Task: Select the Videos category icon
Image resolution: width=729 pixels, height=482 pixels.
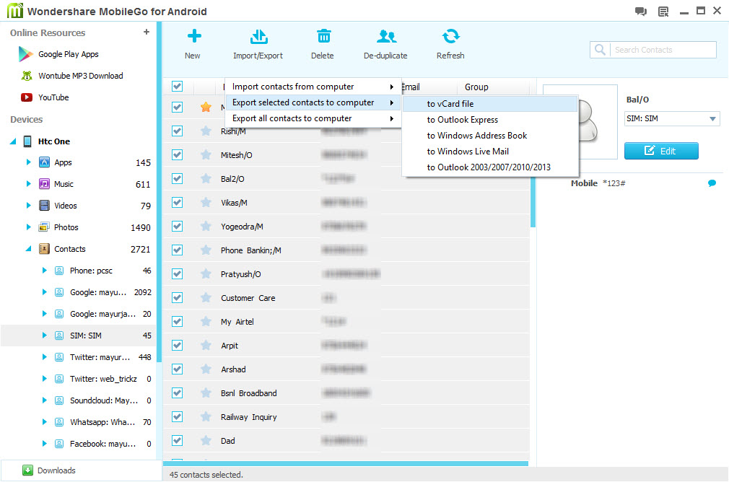Action: tap(44, 206)
